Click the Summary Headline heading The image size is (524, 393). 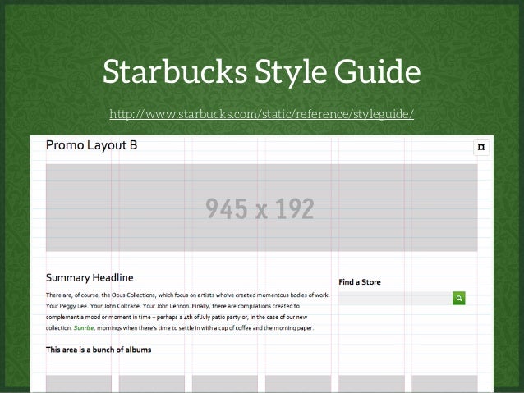pos(90,278)
